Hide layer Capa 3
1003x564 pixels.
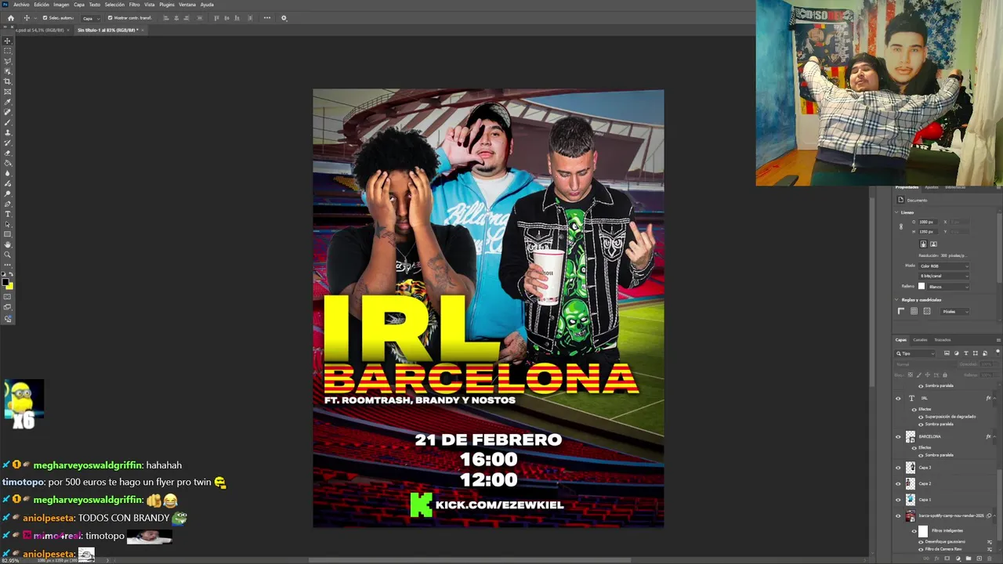[x=898, y=468]
